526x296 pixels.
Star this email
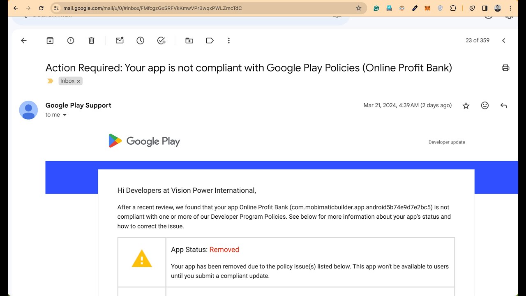(x=466, y=106)
